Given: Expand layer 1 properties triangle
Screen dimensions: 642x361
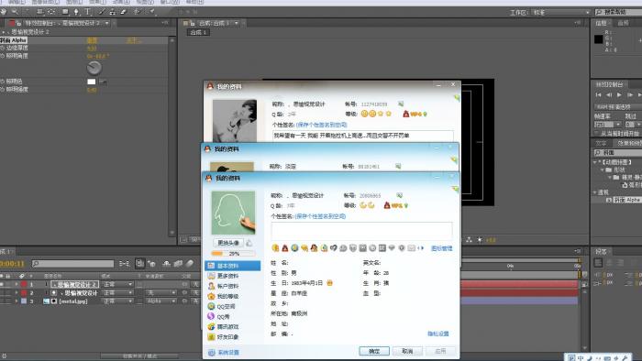Looking at the screenshot, I should click(17, 284).
